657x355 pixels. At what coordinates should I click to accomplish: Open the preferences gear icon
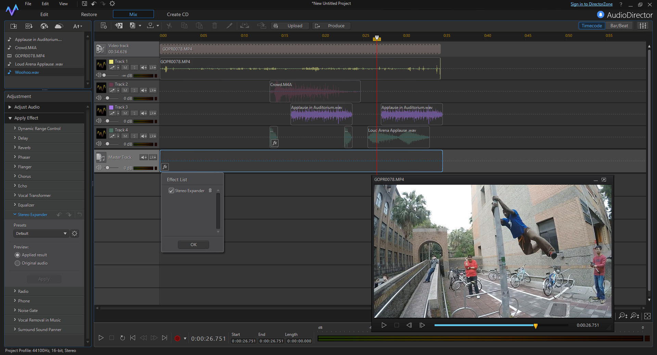tap(112, 4)
